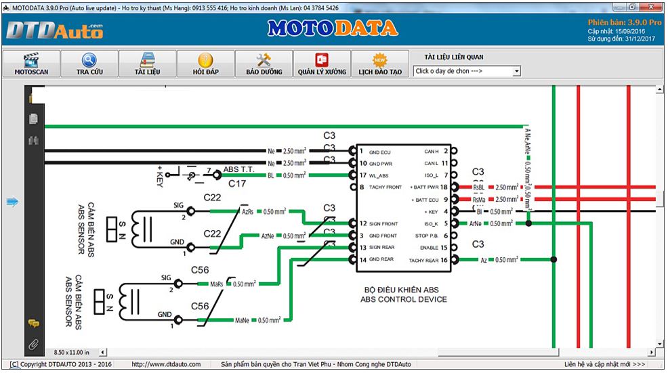Click the http://www.dtdauto.com link

point(166,364)
